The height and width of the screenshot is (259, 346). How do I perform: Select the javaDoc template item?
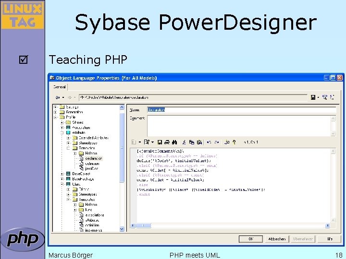pyautogui.click(x=92, y=169)
